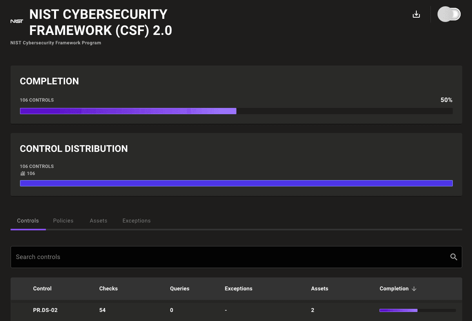Click the sort arrow next to Completion
Image resolution: width=472 pixels, height=321 pixels.
(414, 289)
